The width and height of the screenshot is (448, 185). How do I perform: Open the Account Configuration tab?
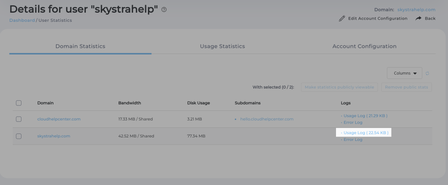[x=364, y=46]
